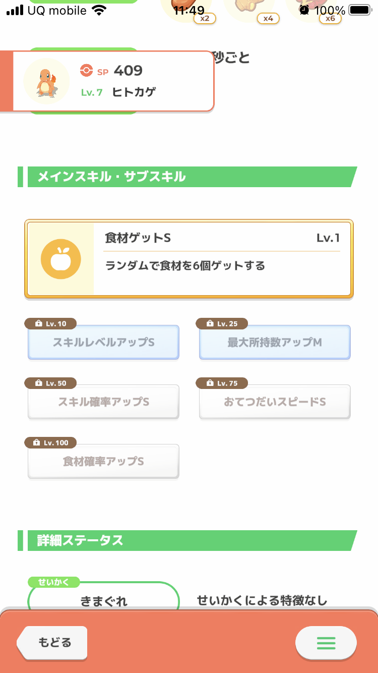This screenshot has width=378, height=673.
Task: Select the おてつだいスピードS sub skill
Action: point(275,402)
